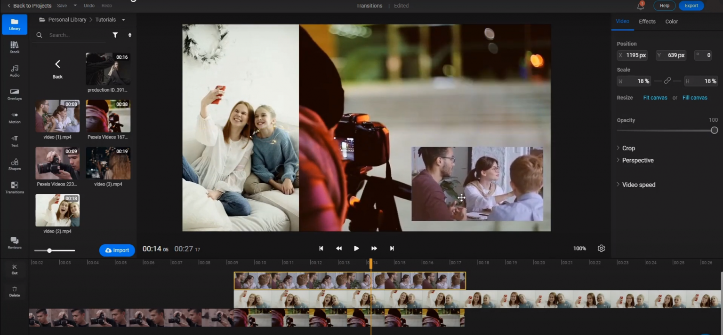Image resolution: width=723 pixels, height=335 pixels.
Task: Delete the selected clip with trash icon
Action: (15, 291)
